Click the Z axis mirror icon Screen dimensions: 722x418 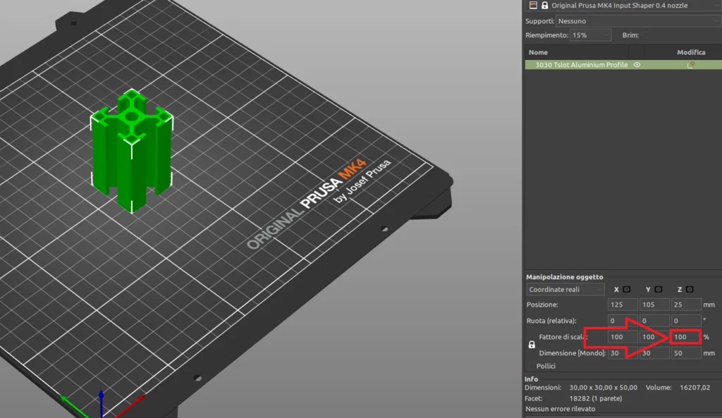[x=689, y=289]
